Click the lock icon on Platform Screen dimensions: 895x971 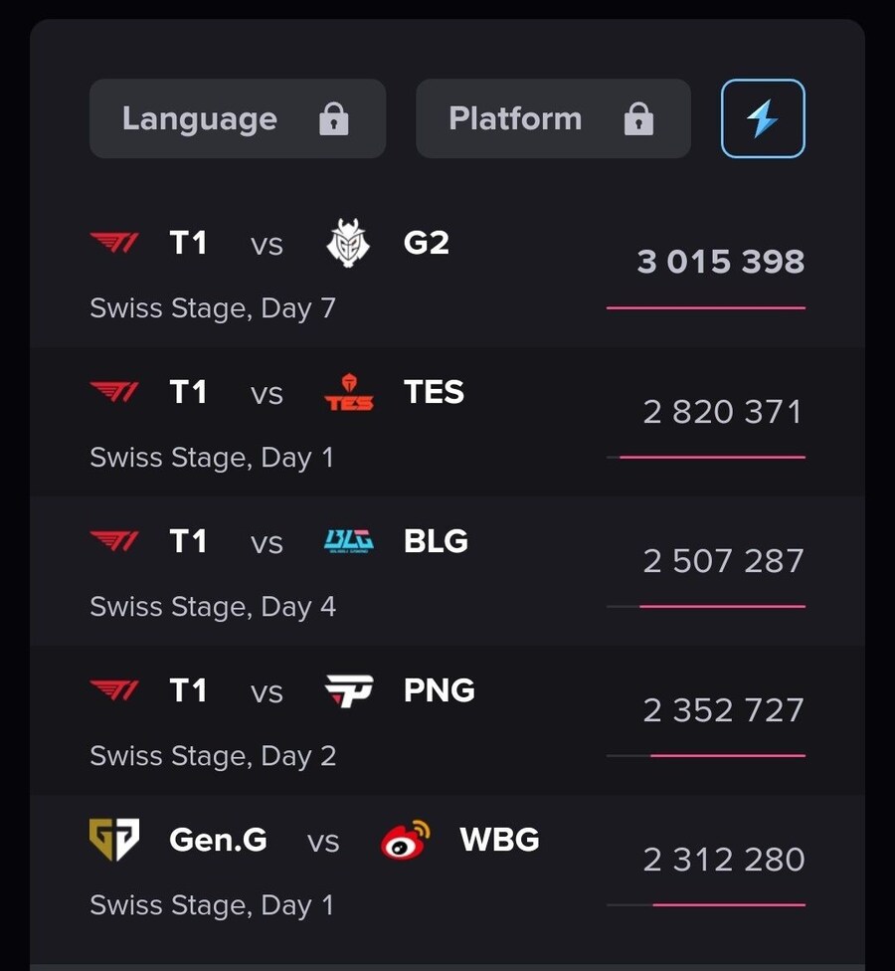click(638, 119)
